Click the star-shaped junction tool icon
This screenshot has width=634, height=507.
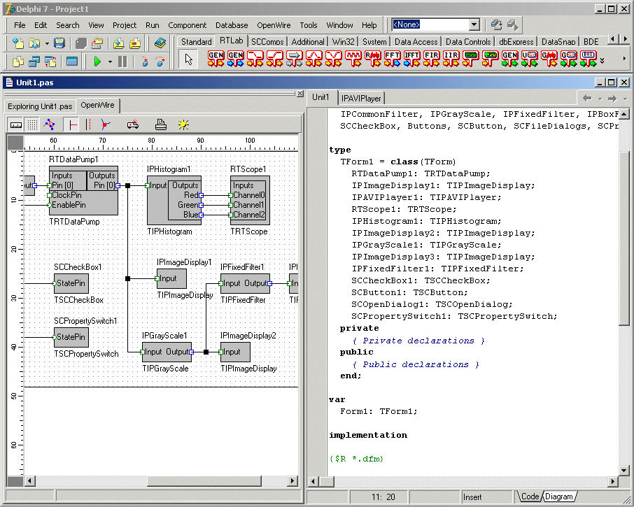click(x=106, y=125)
